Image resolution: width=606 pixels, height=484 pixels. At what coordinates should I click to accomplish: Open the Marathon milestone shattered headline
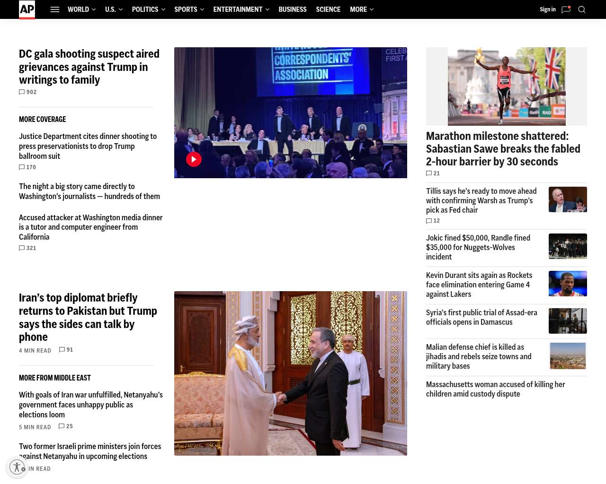[503, 149]
